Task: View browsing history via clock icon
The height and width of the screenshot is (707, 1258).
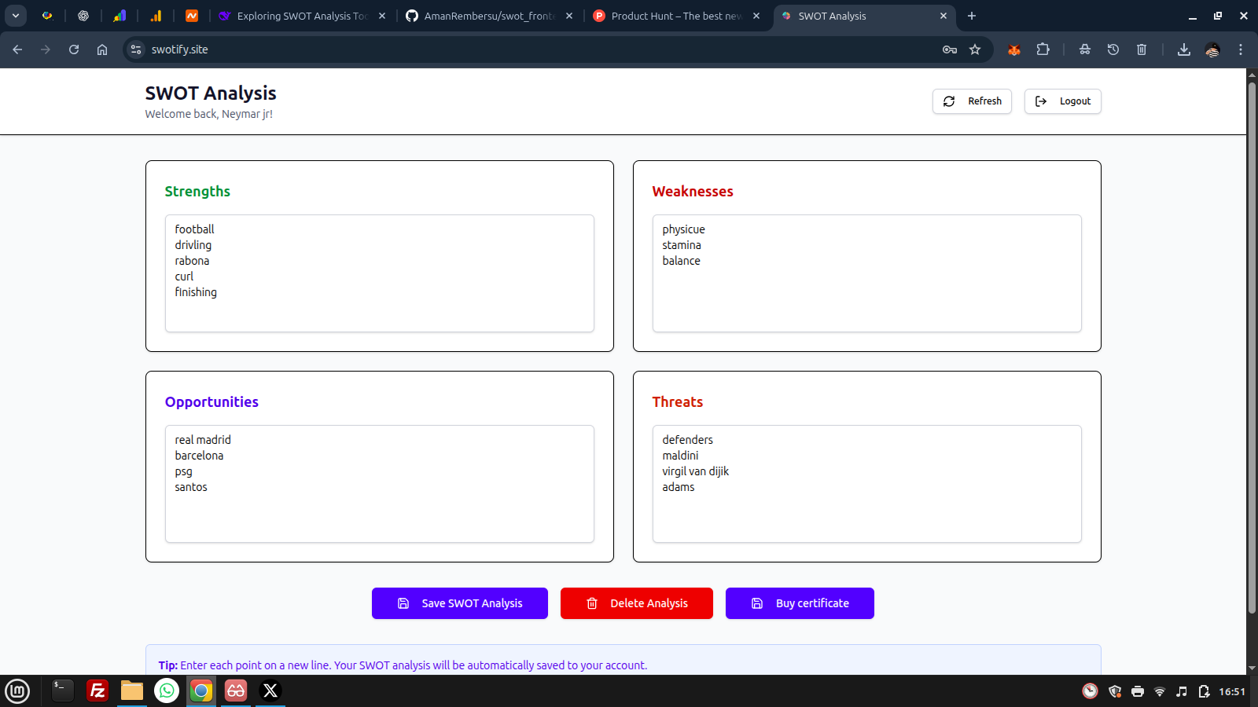Action: (x=1113, y=49)
